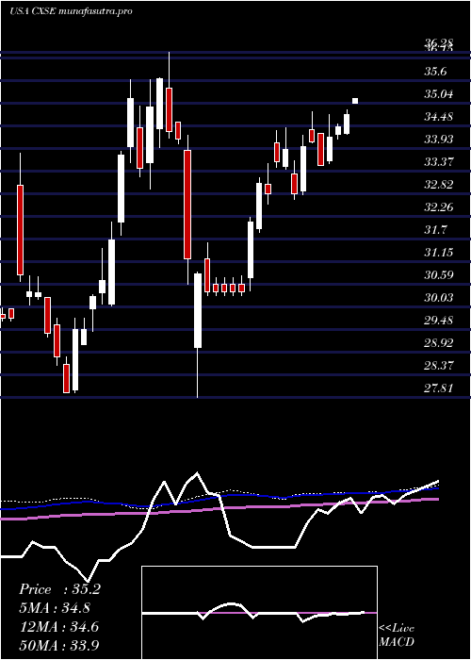Click the '<<Live MACD' label

click(397, 635)
